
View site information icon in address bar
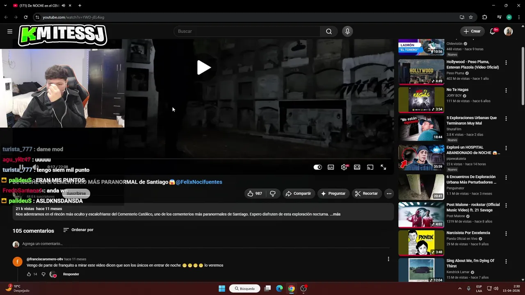tap(37, 17)
